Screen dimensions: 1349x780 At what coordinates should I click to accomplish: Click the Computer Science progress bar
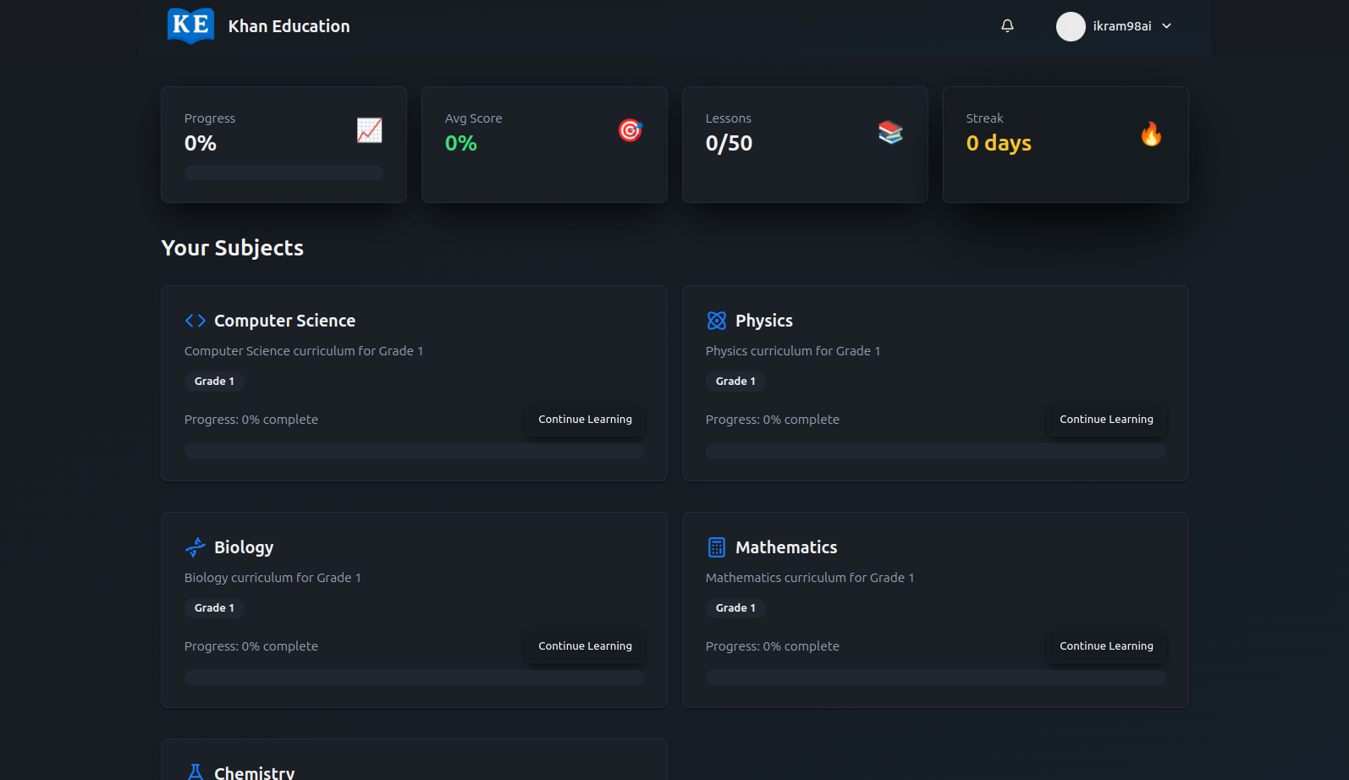tap(414, 451)
